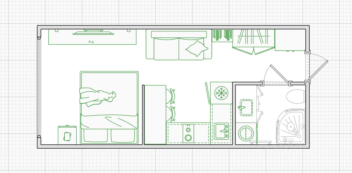Select the bed's right pillow
This screenshot has height=173, width=352.
(123, 136)
